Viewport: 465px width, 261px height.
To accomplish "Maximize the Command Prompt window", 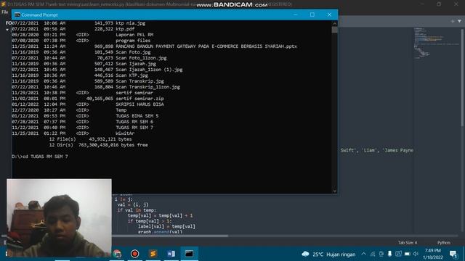I will [312, 14].
